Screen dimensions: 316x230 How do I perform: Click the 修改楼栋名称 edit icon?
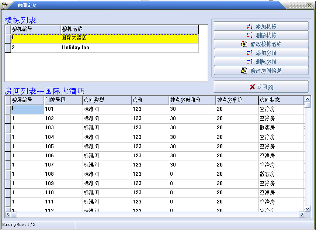pyautogui.click(x=244, y=44)
